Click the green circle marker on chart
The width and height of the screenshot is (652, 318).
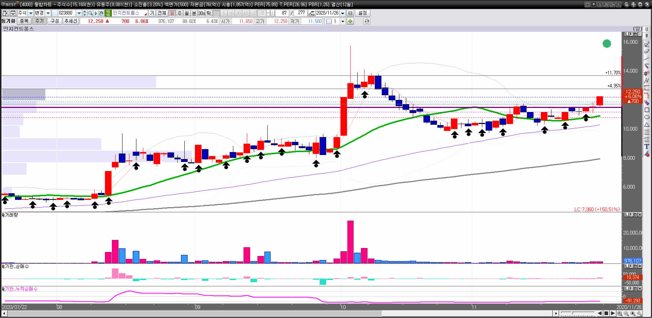point(607,44)
